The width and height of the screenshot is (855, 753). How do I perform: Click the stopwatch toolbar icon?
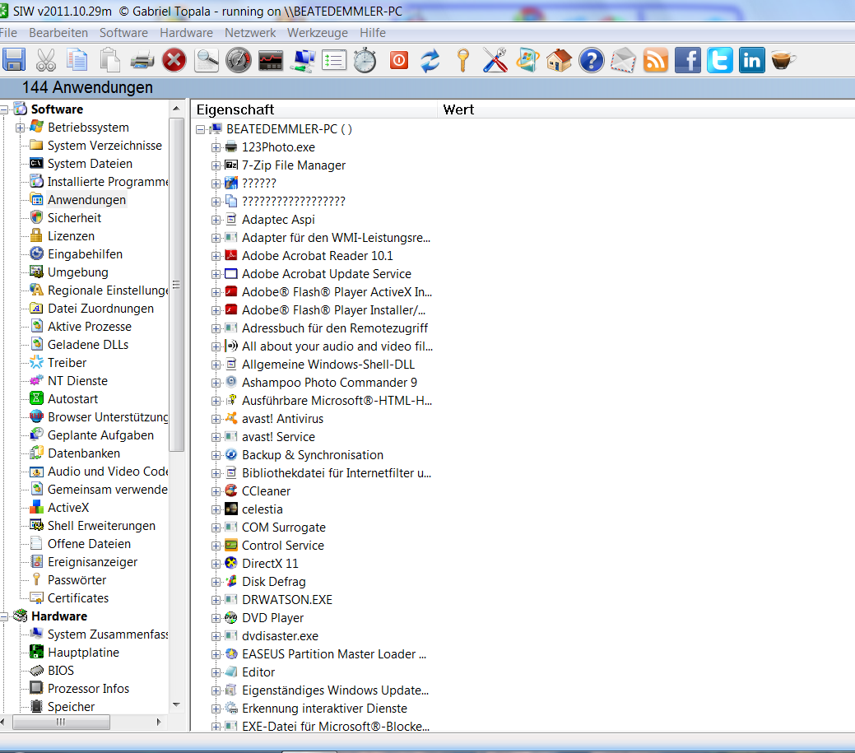[x=365, y=60]
